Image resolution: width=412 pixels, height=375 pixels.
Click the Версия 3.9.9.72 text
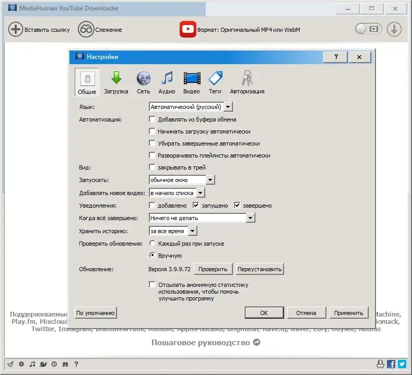(170, 269)
